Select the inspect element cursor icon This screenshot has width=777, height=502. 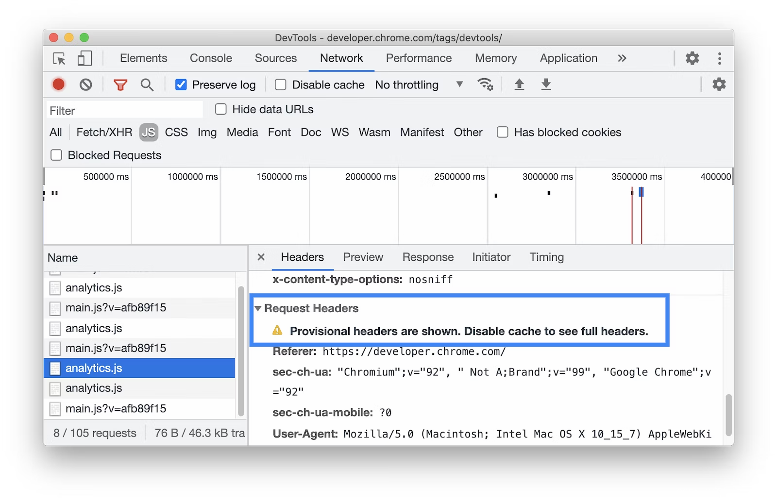click(58, 58)
